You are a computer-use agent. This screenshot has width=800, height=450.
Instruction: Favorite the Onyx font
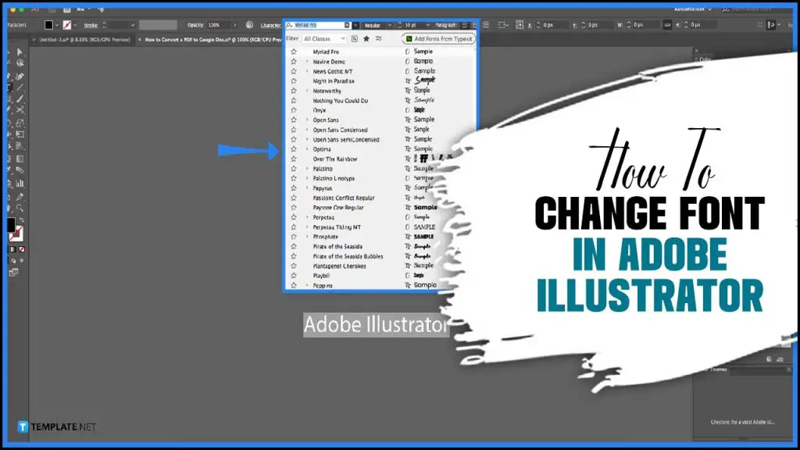[294, 109]
